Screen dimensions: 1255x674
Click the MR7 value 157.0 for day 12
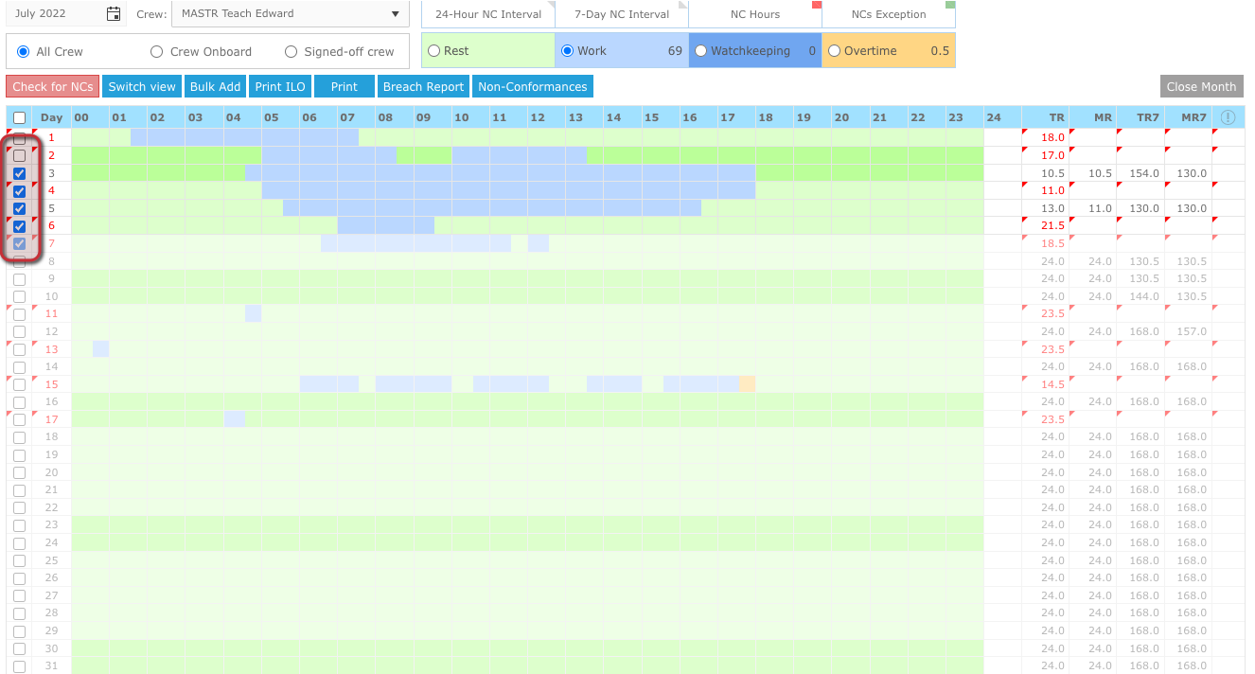click(x=1192, y=331)
